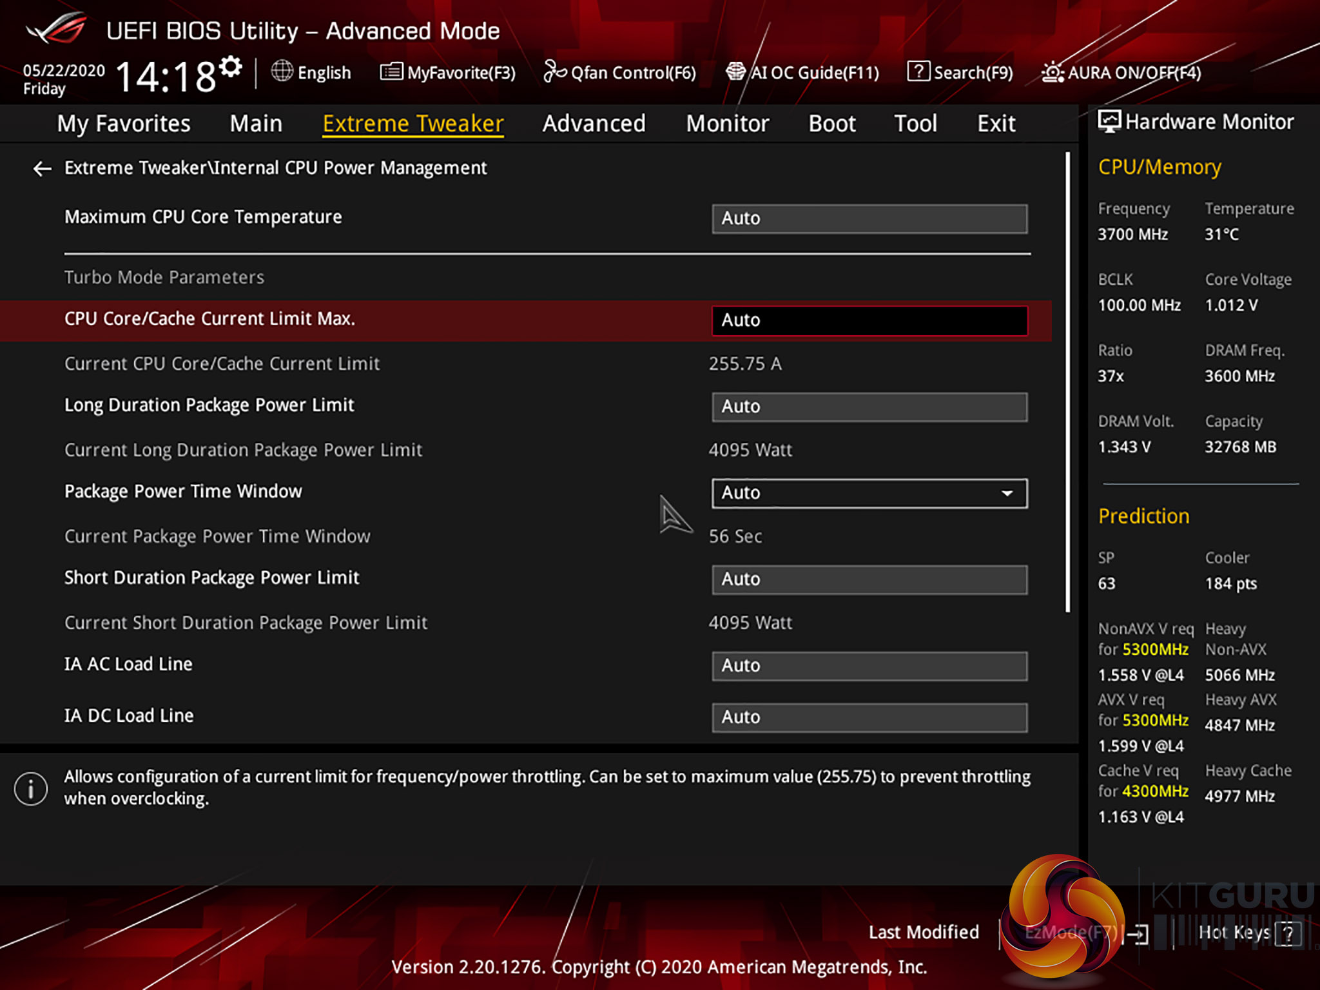Click the settings gear next to the clock
The height and width of the screenshot is (990, 1320).
click(x=230, y=67)
